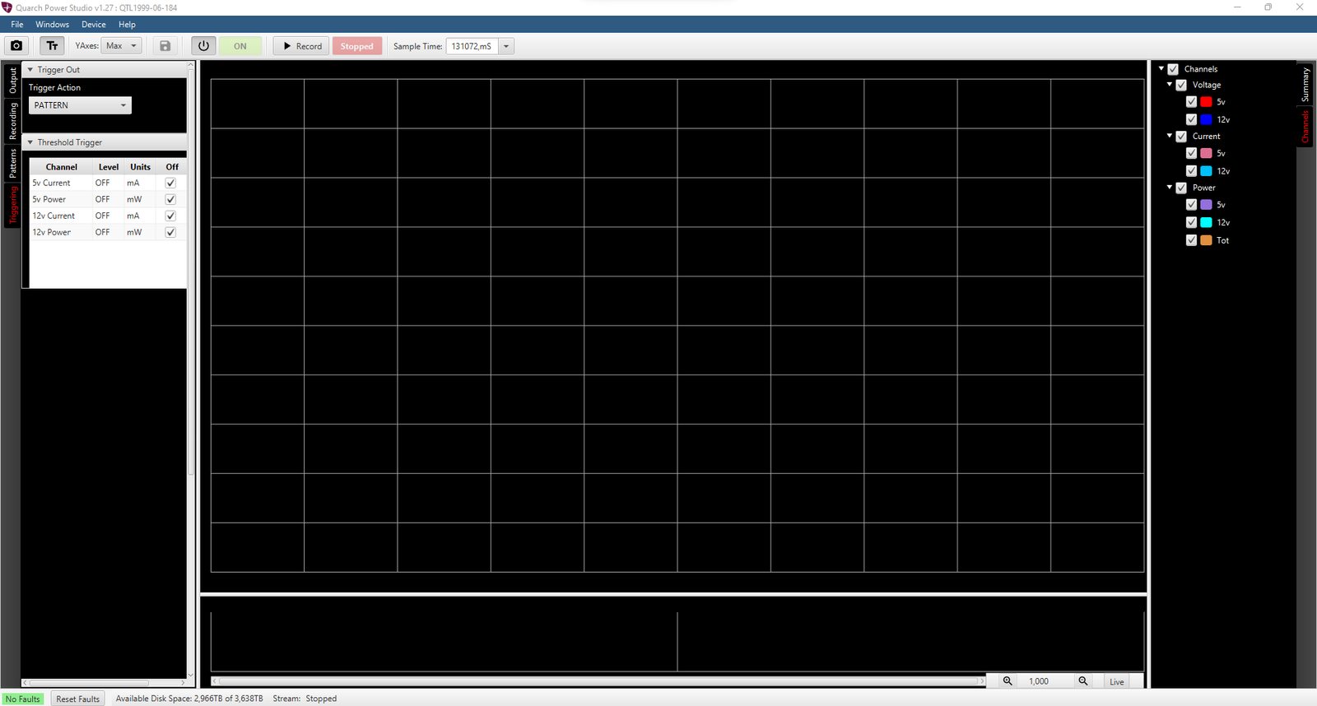Screen dimensions: 1317x706
Task: Click the red 5v voltage color swatch
Action: [x=1206, y=102]
